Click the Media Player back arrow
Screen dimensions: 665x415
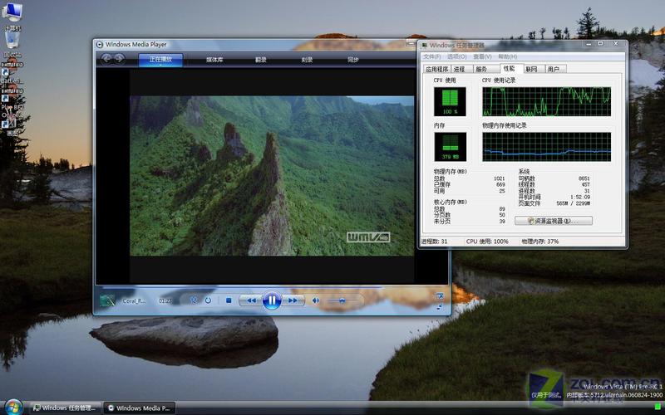[x=106, y=58]
